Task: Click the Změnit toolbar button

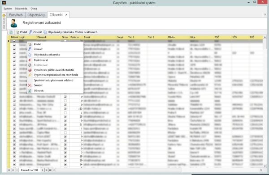Action: click(35, 32)
